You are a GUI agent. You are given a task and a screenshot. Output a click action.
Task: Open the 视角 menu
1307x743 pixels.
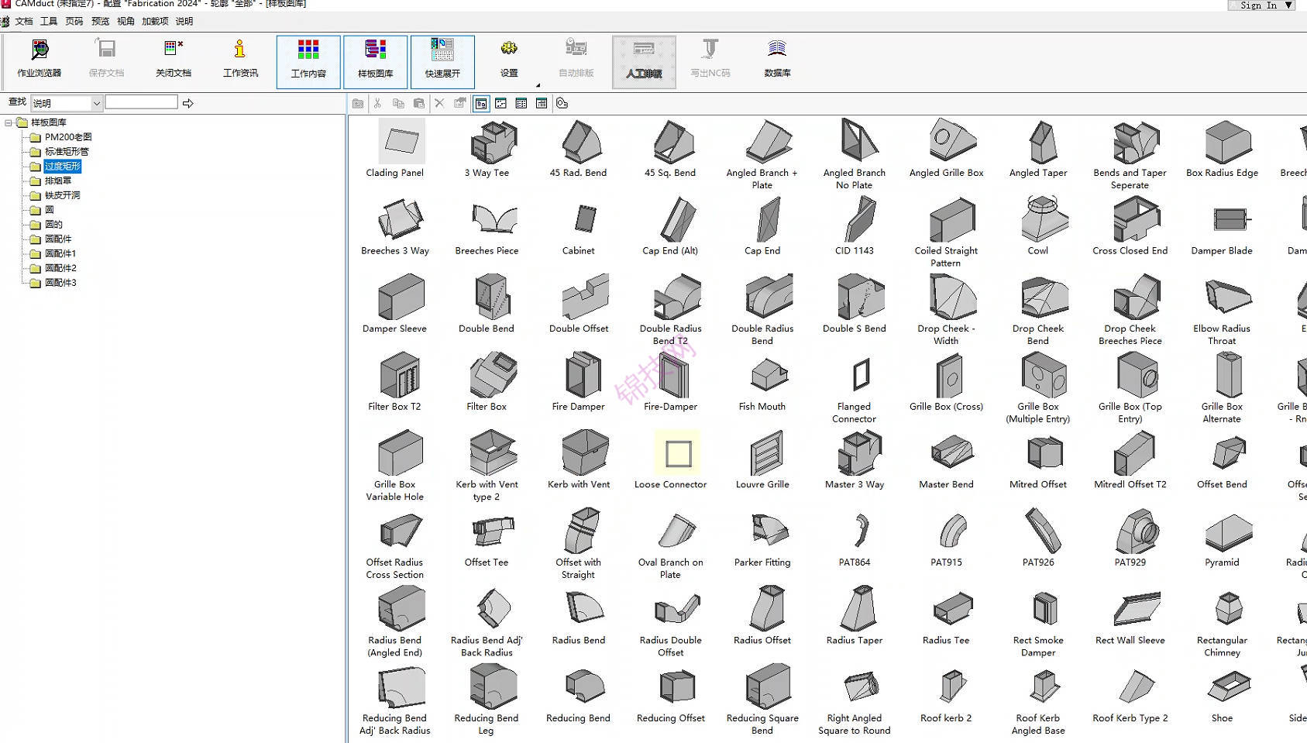tap(126, 22)
